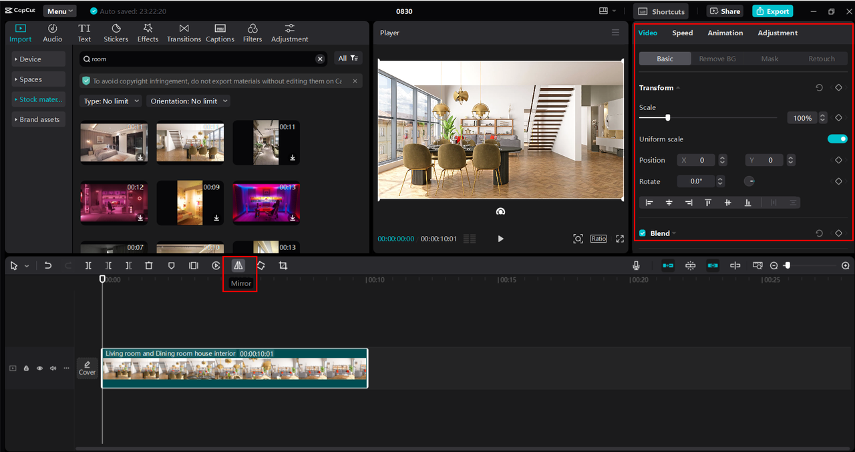Open player full screen
The height and width of the screenshot is (452, 855).
tap(620, 239)
